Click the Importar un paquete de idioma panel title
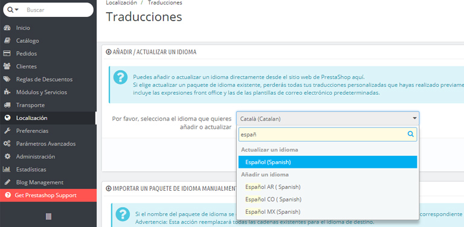The width and height of the screenshot is (464, 227). tap(175, 188)
